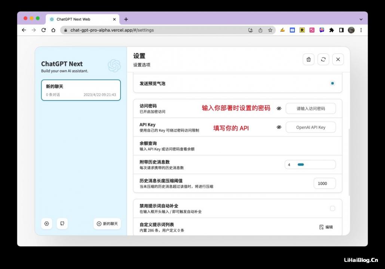This screenshot has width=385, height=269.
Task: Open the pink extension icon
Action: pos(312,30)
